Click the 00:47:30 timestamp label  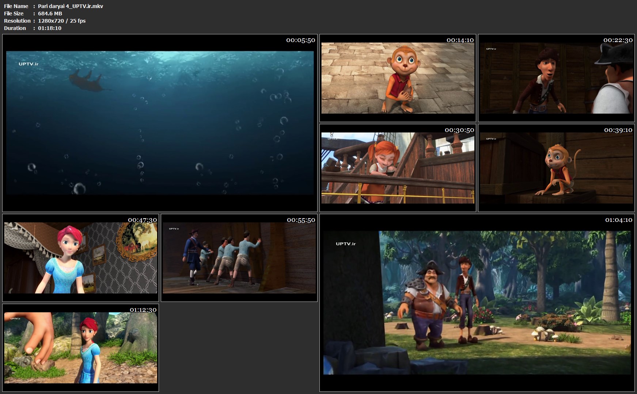tap(142, 220)
